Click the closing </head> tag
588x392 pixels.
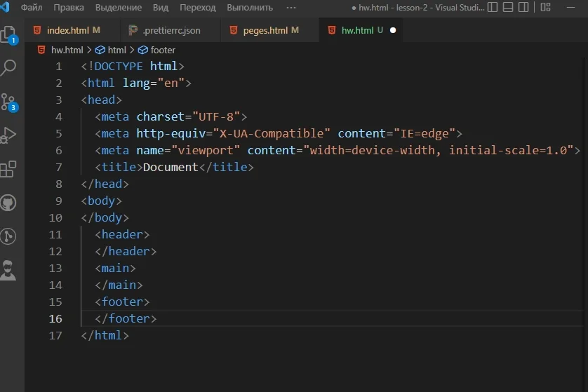tap(105, 184)
